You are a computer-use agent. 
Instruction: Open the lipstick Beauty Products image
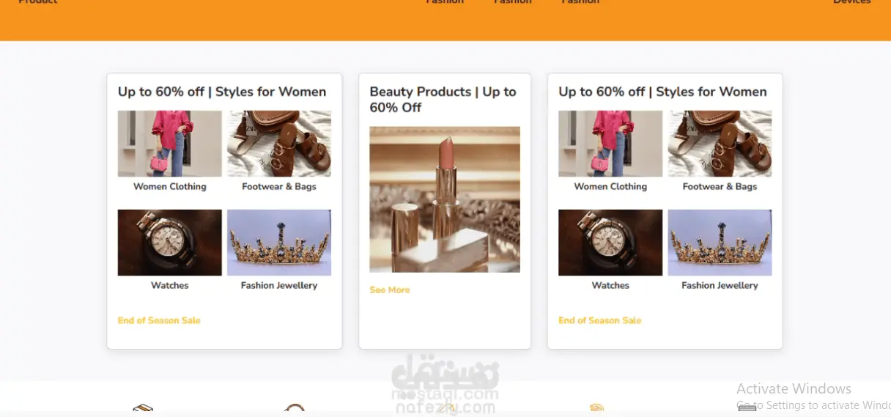coord(445,199)
